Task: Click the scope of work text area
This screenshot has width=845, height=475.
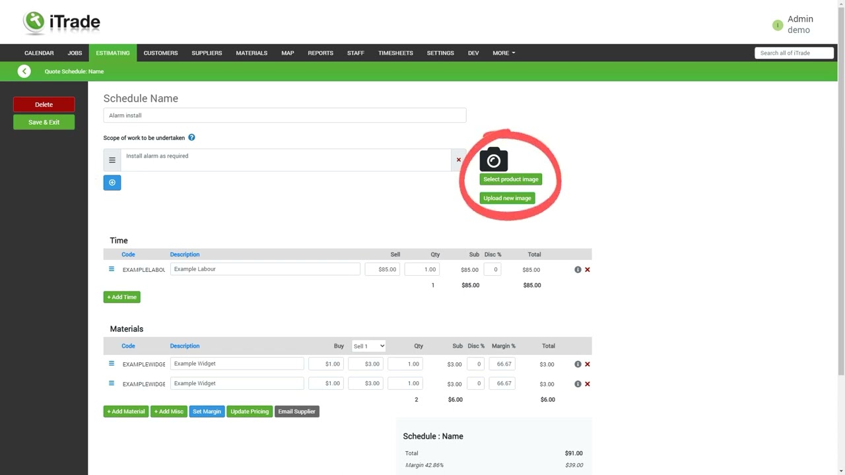Action: tap(286, 160)
